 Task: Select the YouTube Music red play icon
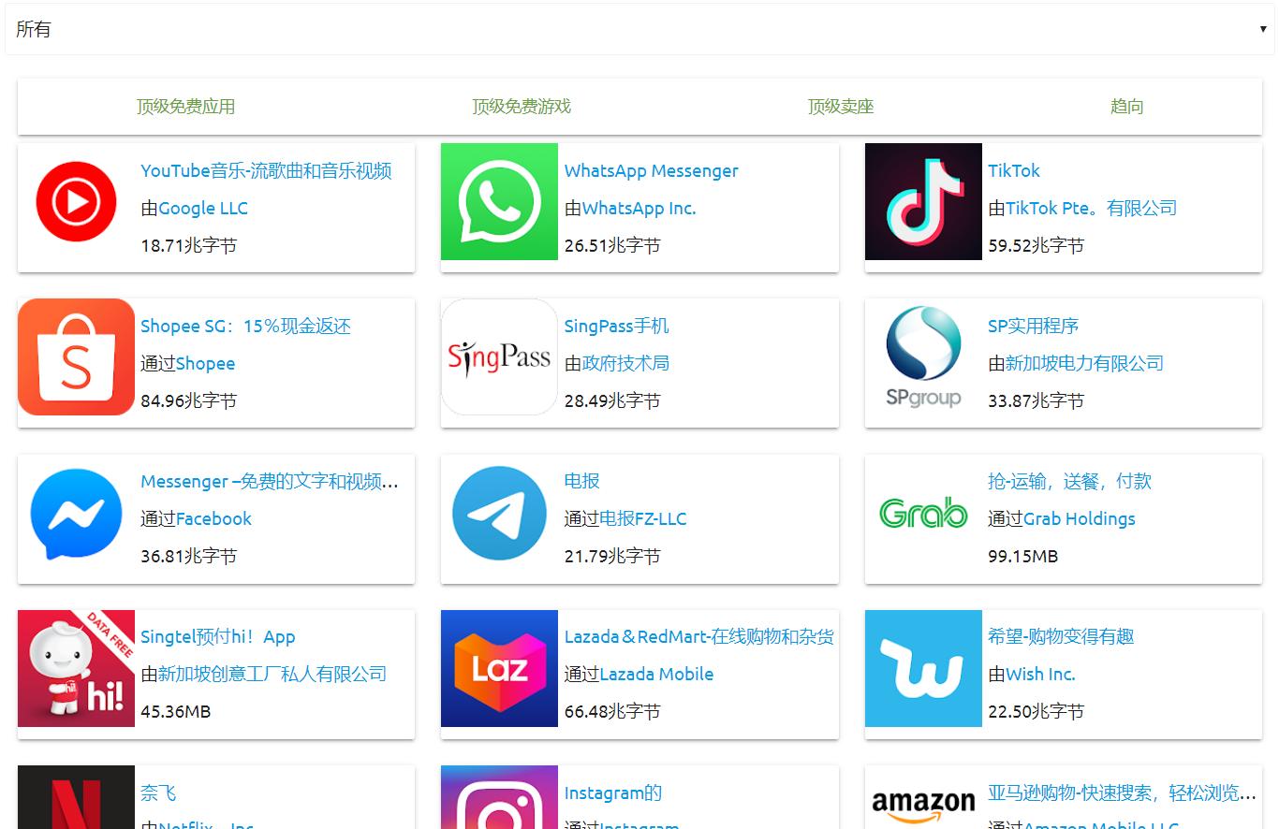[x=75, y=201]
